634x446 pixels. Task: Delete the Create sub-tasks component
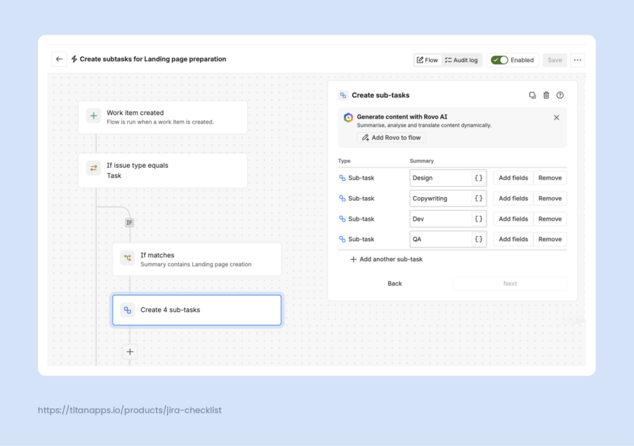(x=546, y=95)
